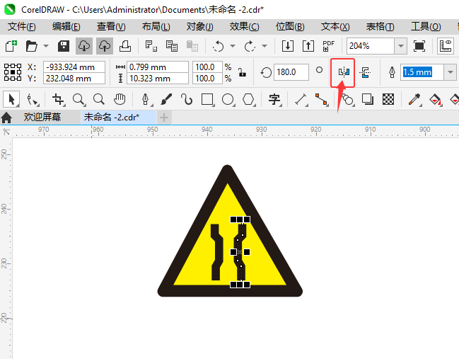
Task: Click the object origin reference grid
Action: coord(13,72)
